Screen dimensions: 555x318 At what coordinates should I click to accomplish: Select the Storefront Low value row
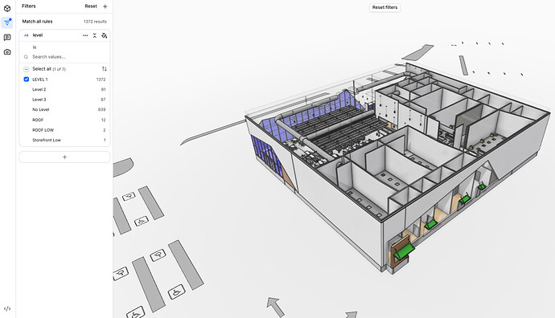[64, 140]
